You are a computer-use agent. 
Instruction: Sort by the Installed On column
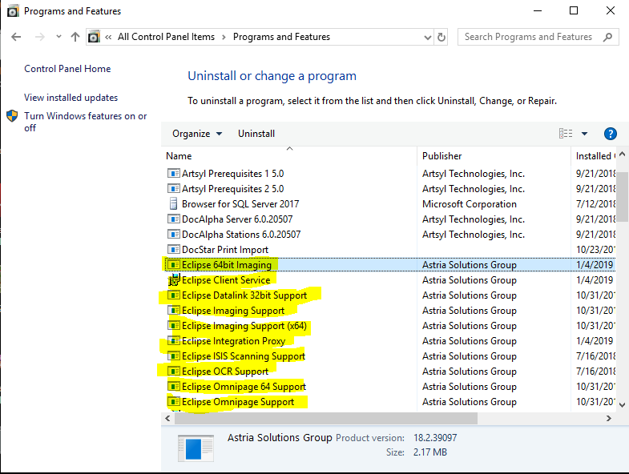593,156
